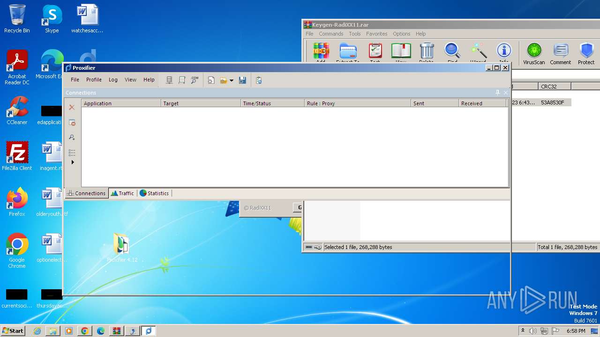Expand the sidebar overflow arrow
Viewport: 600px width, 337px height.
(73, 162)
